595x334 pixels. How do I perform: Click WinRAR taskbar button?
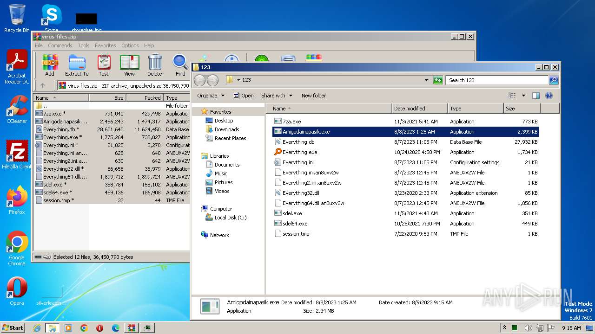pos(132,328)
